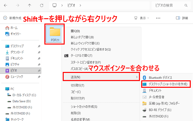This screenshot has height=121, width=193.
Task: Choose スタート にピン留めする(P)
Action: coord(86,62)
